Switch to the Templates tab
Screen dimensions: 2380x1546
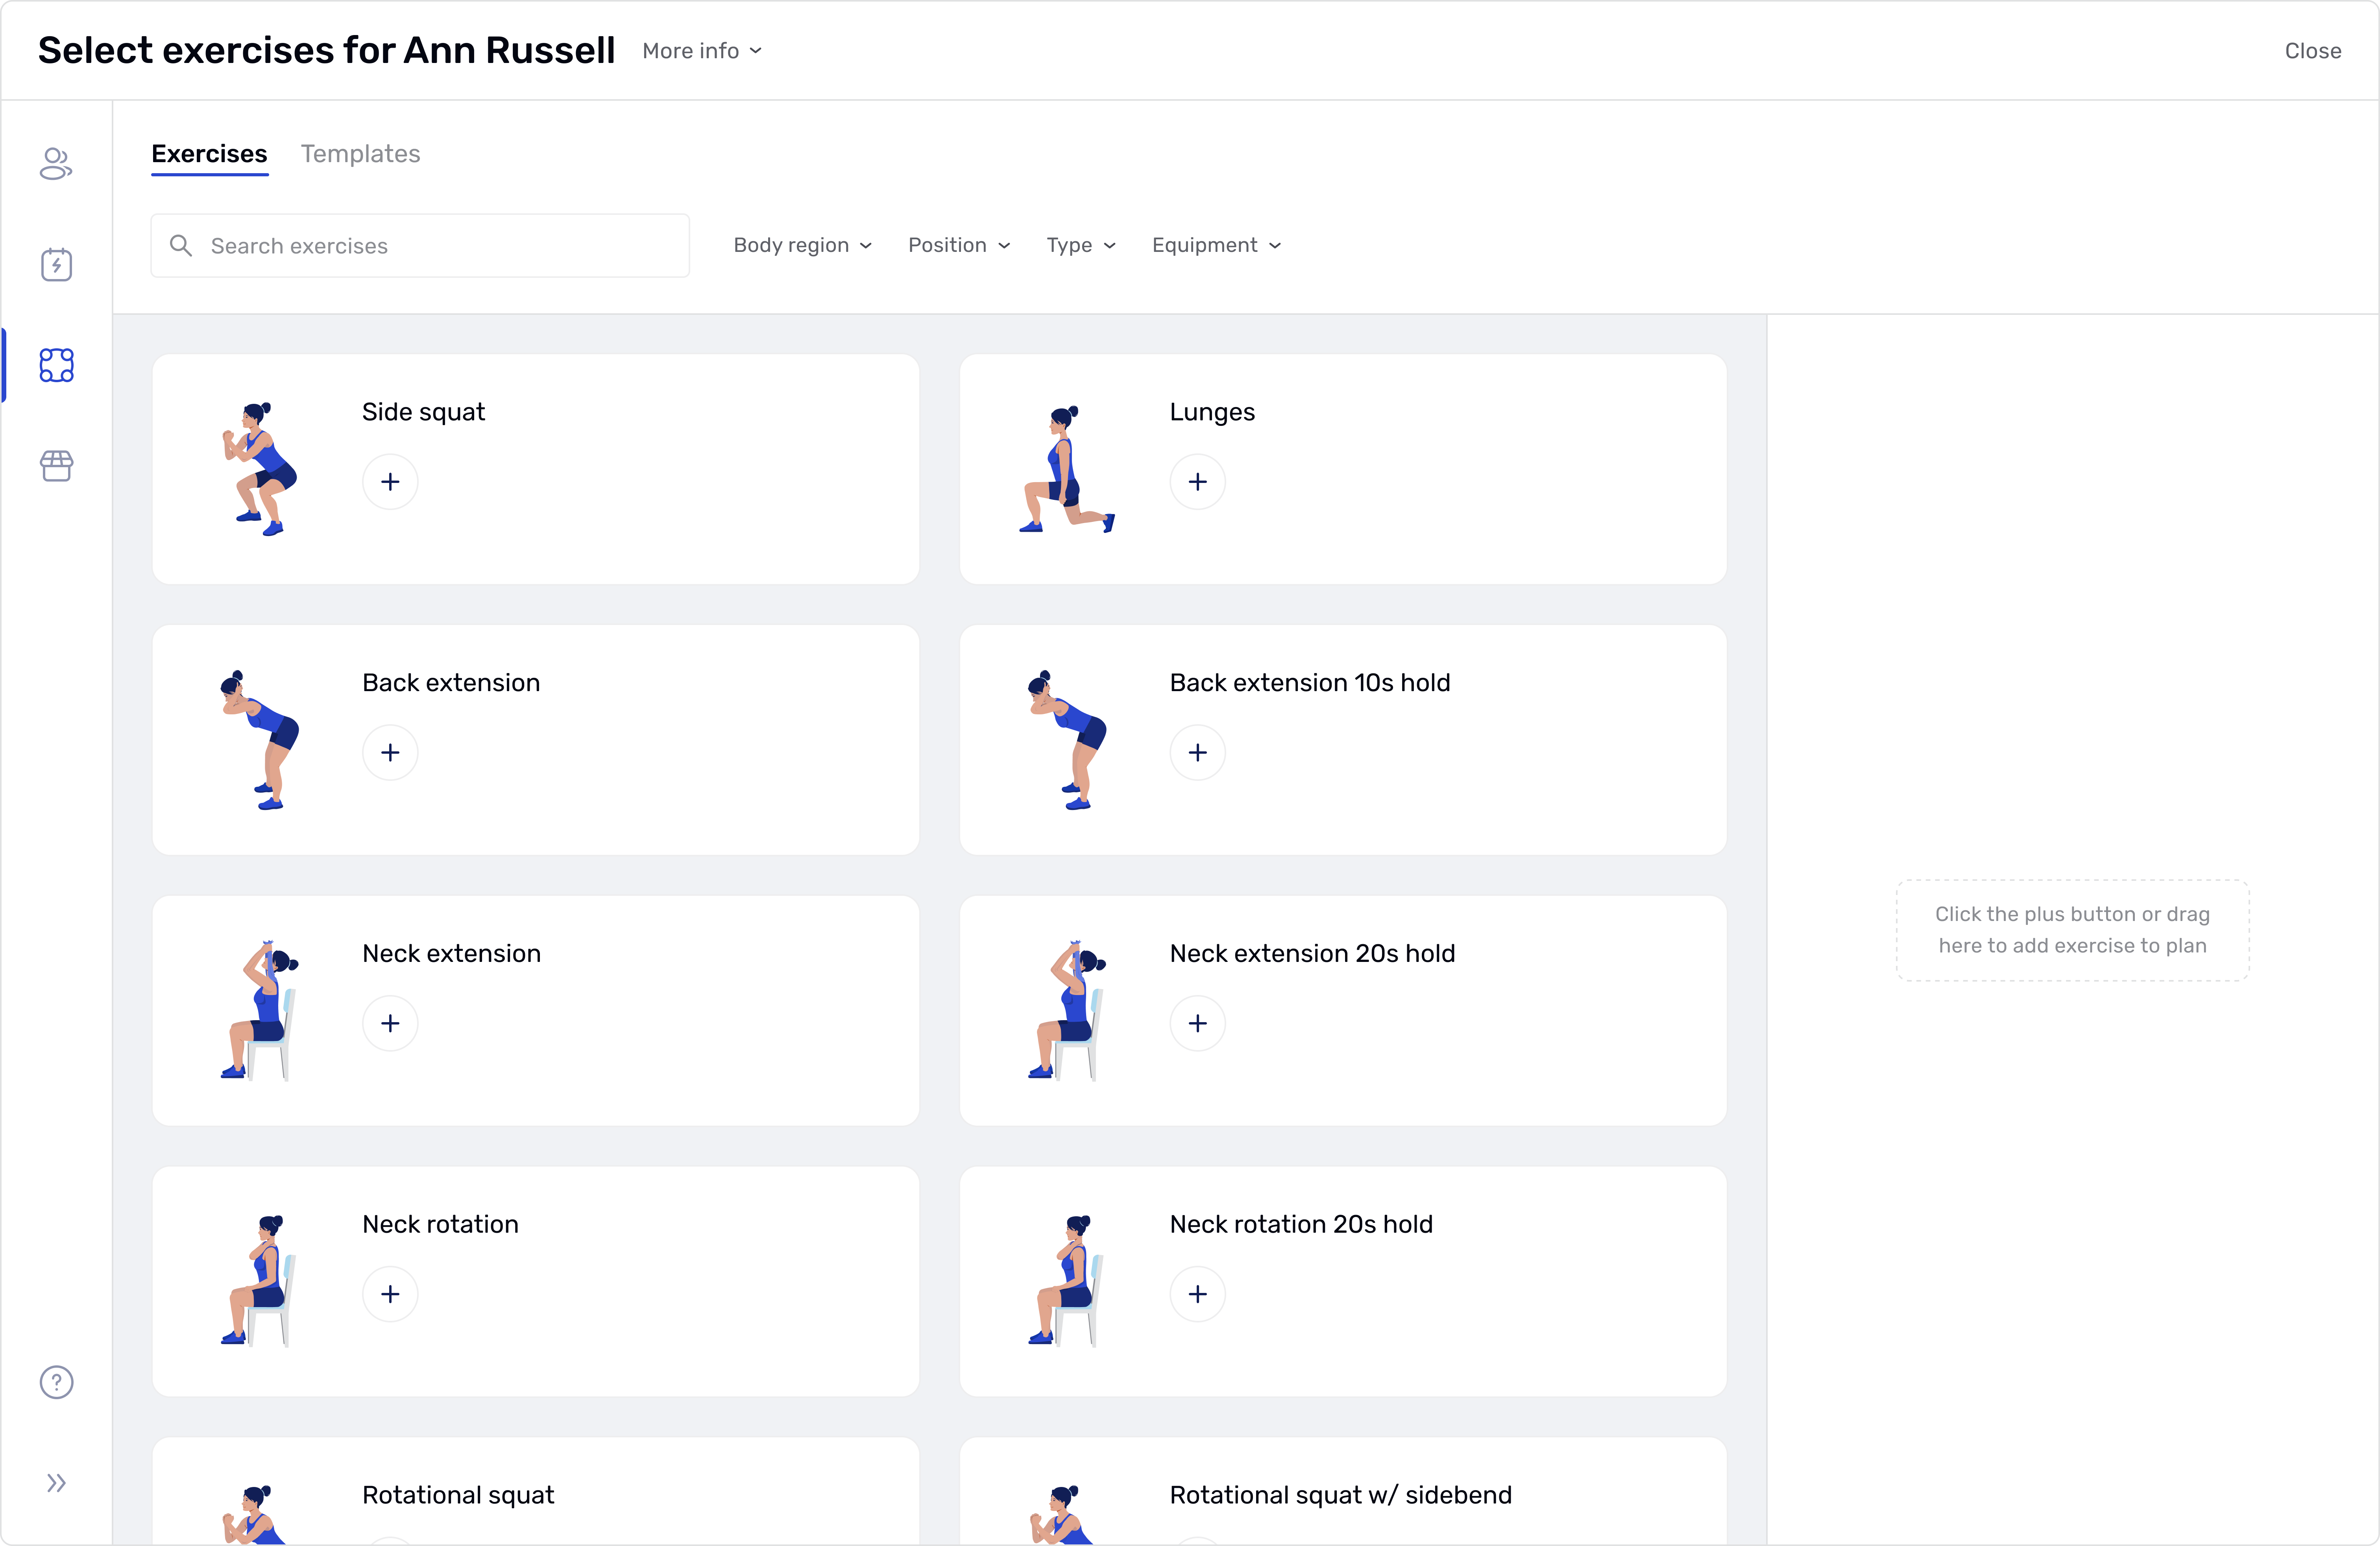(x=360, y=154)
